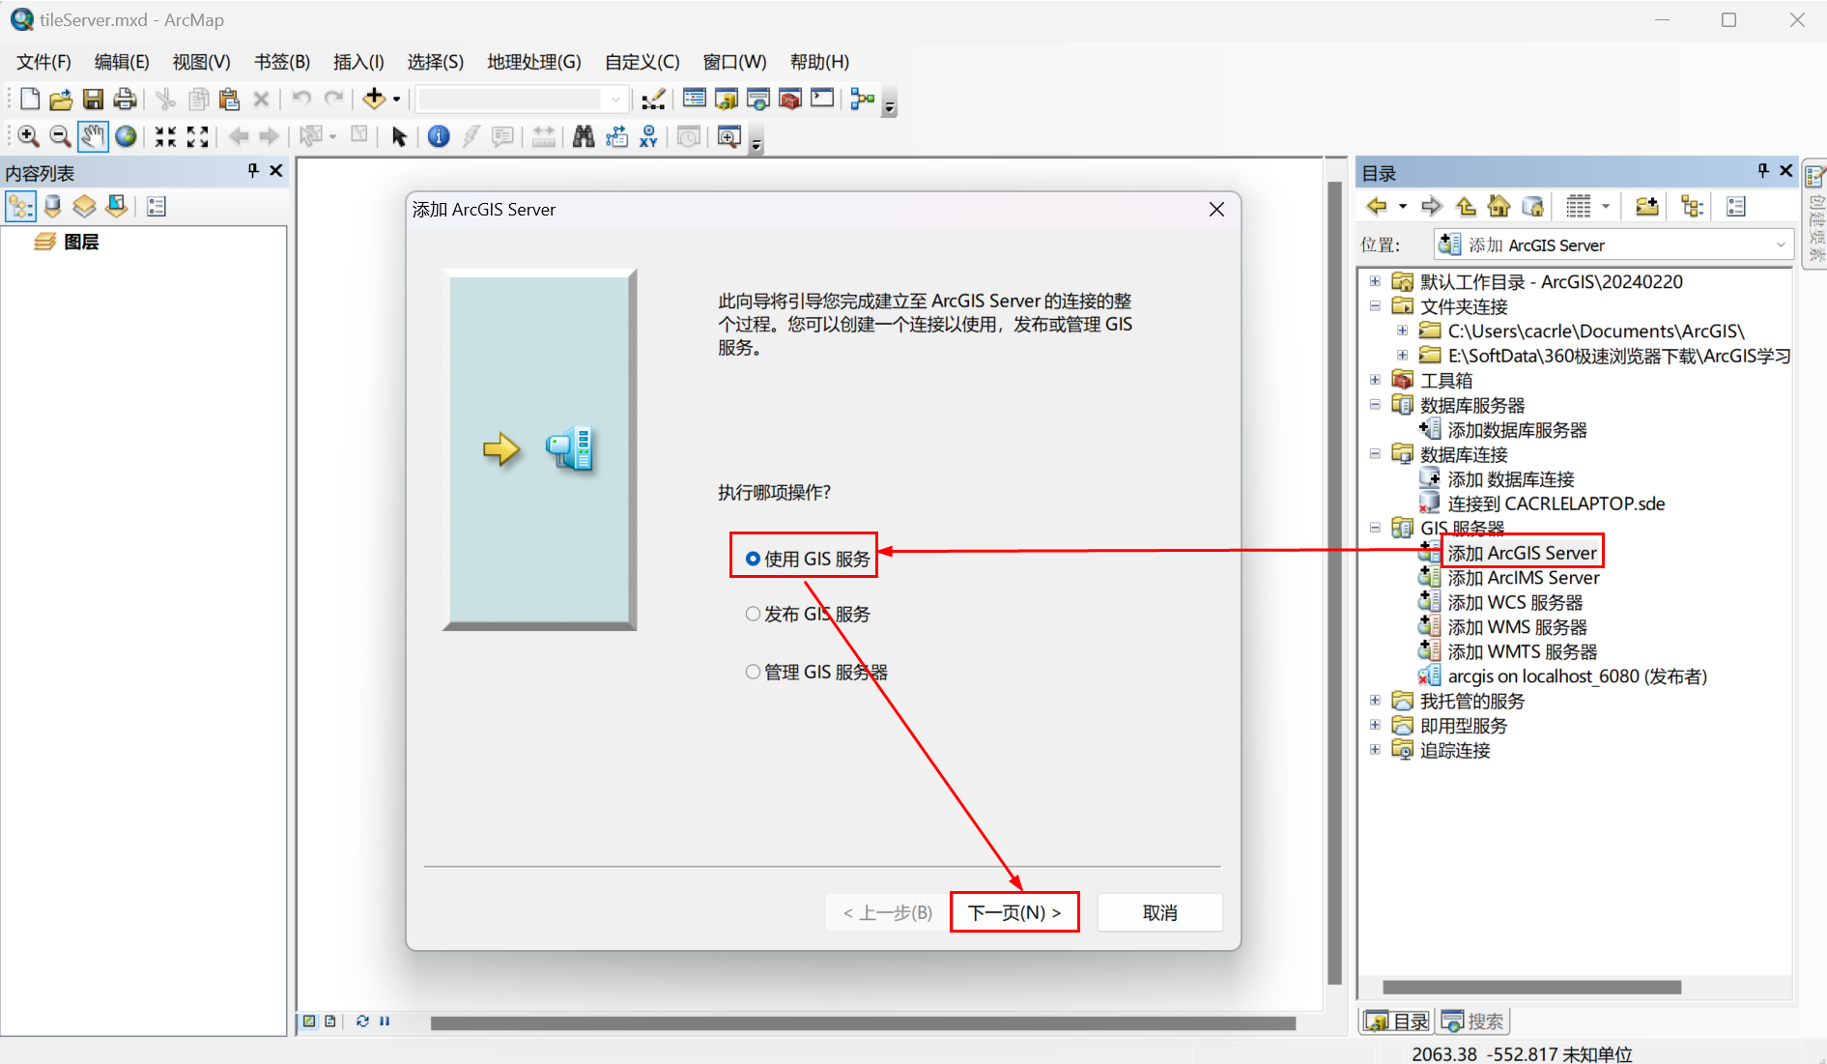This screenshot has height=1064, width=1827.
Task: Click the 下一页(N) > button
Action: coord(1014,912)
